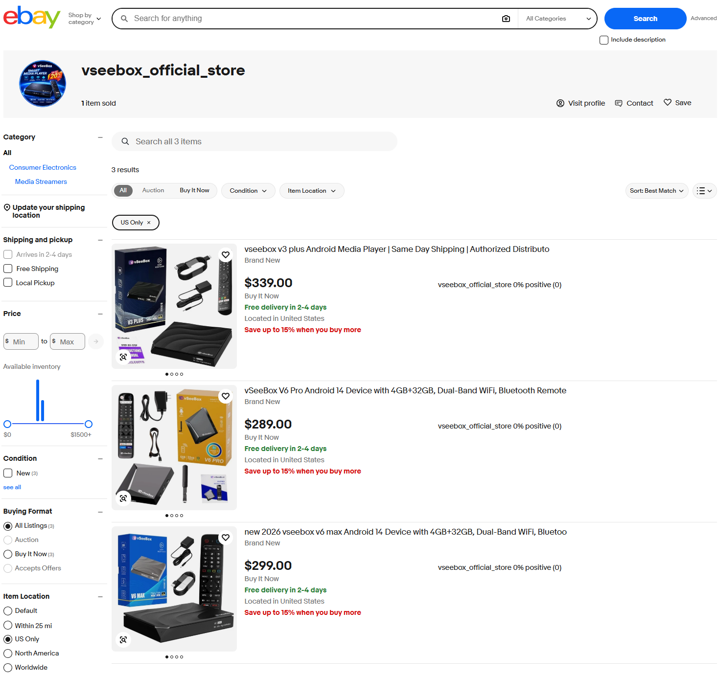Select the All listings tab
Image resolution: width=718 pixels, height=677 pixels.
(123, 190)
